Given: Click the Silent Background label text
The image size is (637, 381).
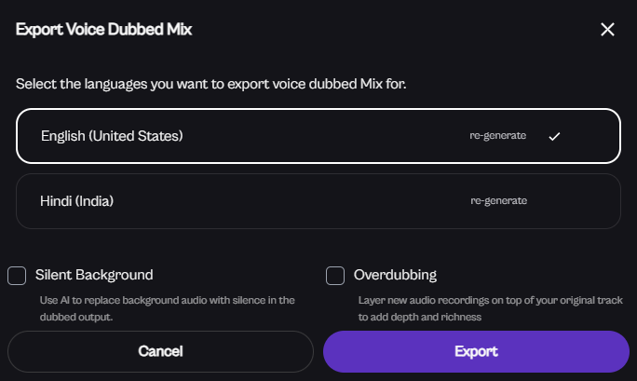Looking at the screenshot, I should [x=94, y=275].
